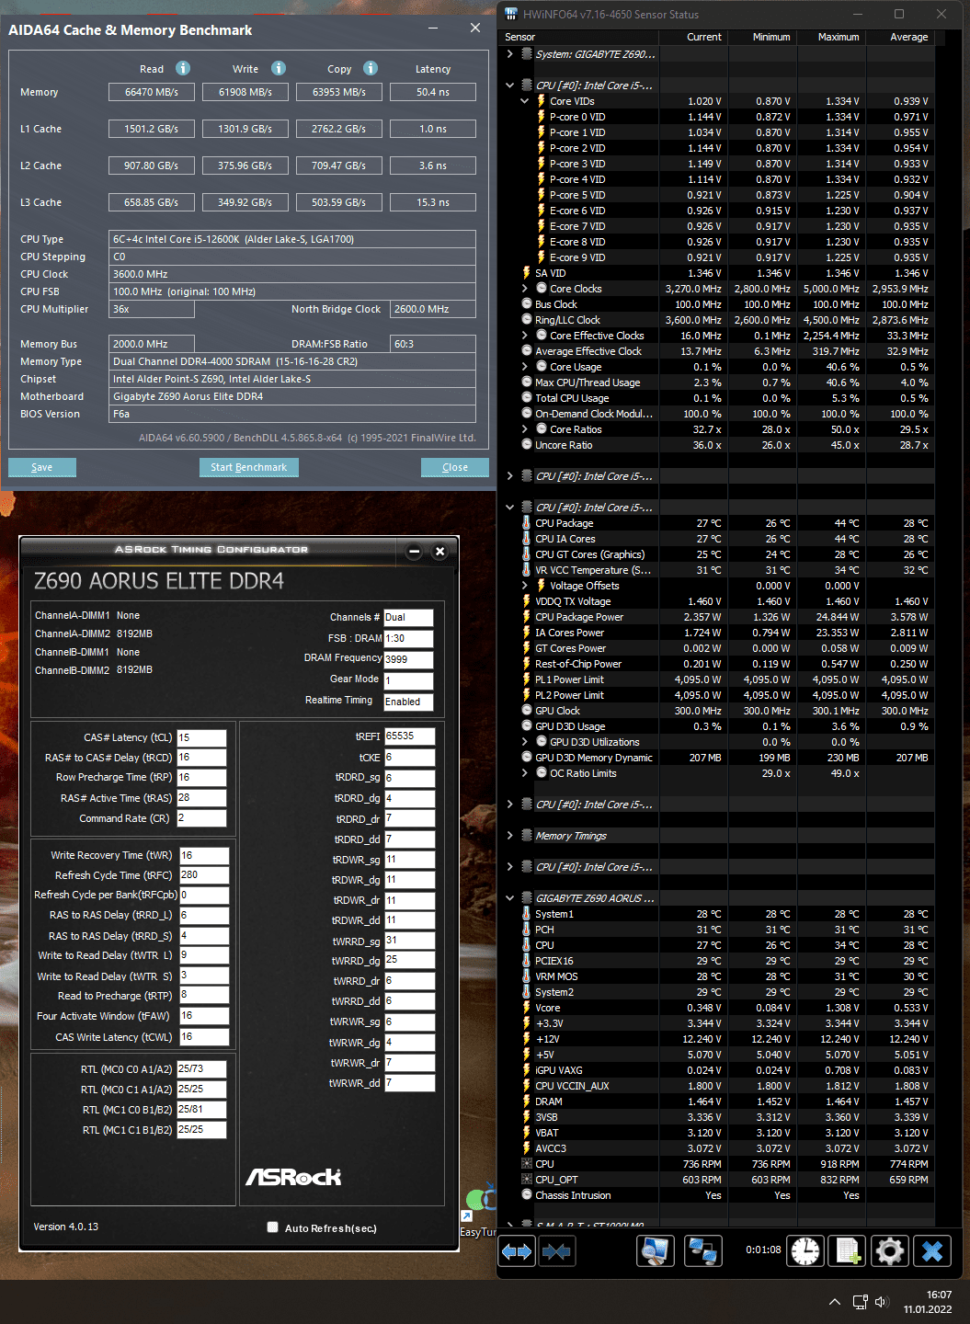Click the Refresh Cycle Time (tRFC) field
The height and width of the screenshot is (1324, 970).
(204, 874)
